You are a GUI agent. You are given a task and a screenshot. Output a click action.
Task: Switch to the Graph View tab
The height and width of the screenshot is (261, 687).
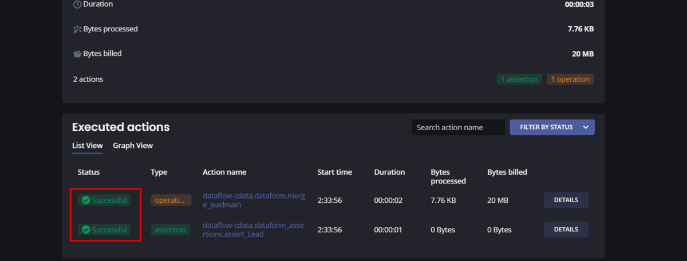[x=133, y=146]
